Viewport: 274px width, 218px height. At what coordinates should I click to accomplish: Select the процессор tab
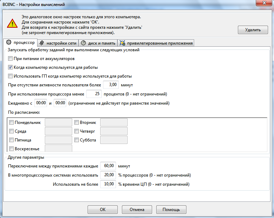tap(20, 42)
